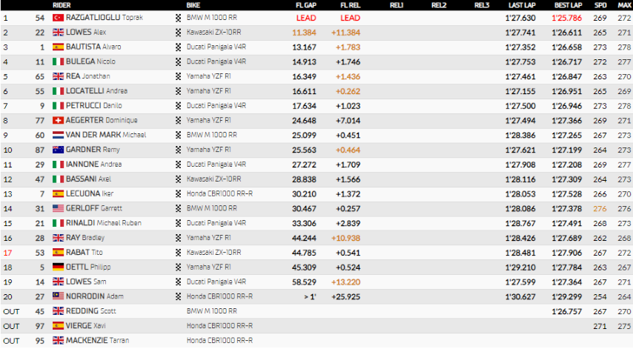Click Netherlands flag beside Van Der Mark
633x349 pixels.
[x=58, y=135]
